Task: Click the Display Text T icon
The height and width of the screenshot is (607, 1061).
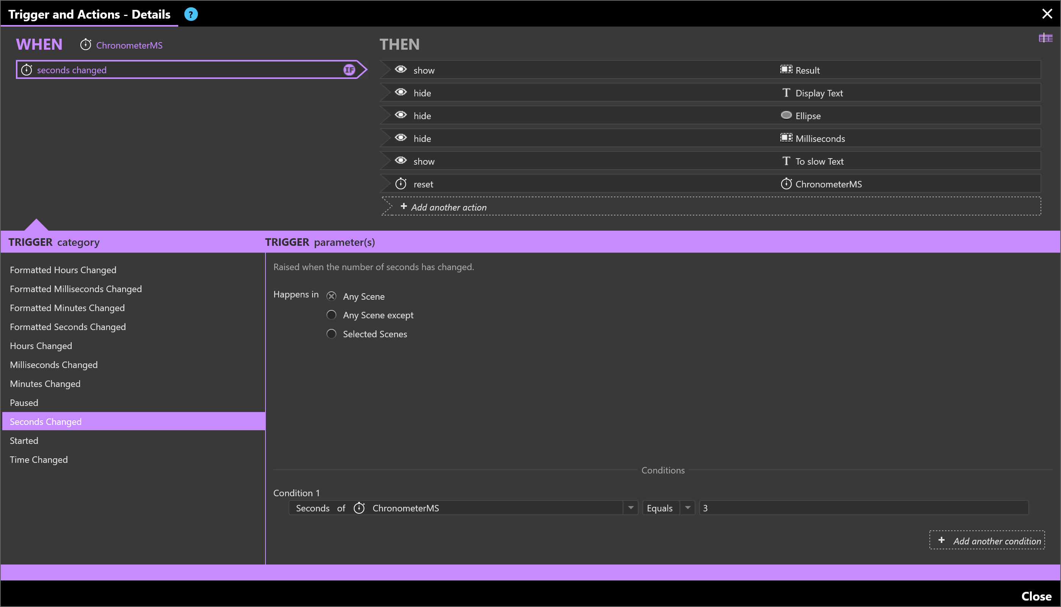Action: [x=786, y=93]
